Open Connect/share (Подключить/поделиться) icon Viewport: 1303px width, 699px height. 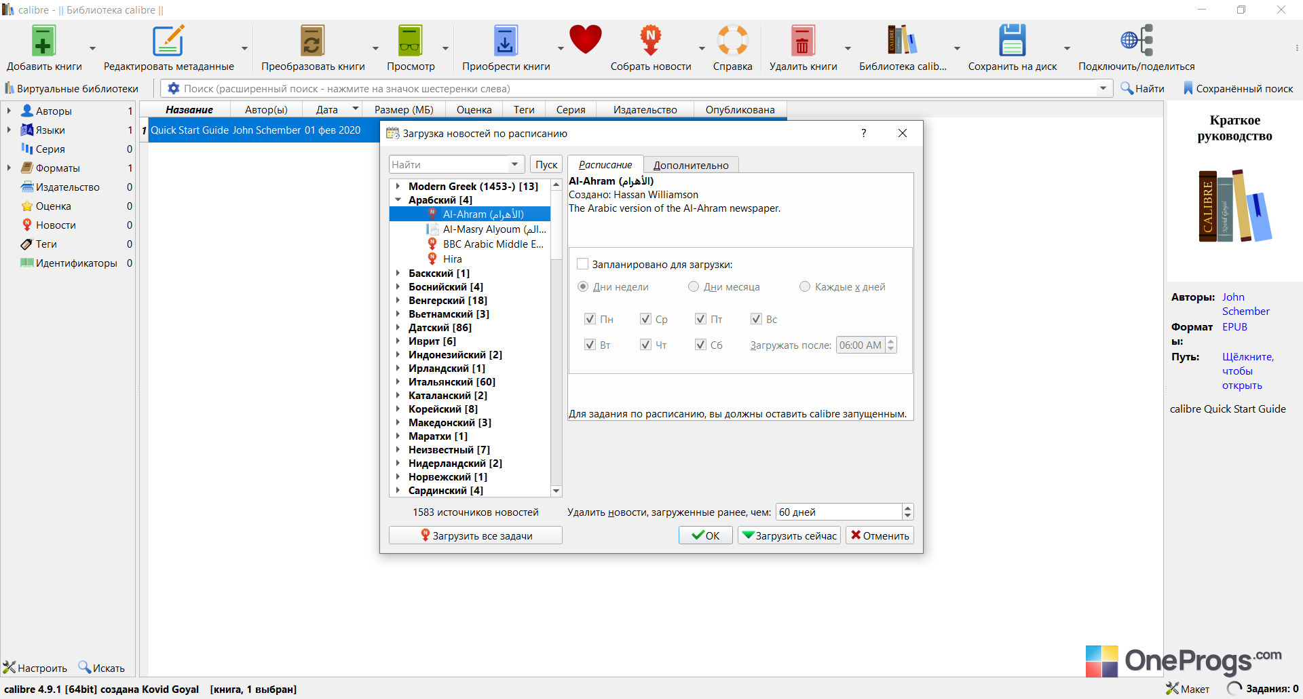[1136, 41]
